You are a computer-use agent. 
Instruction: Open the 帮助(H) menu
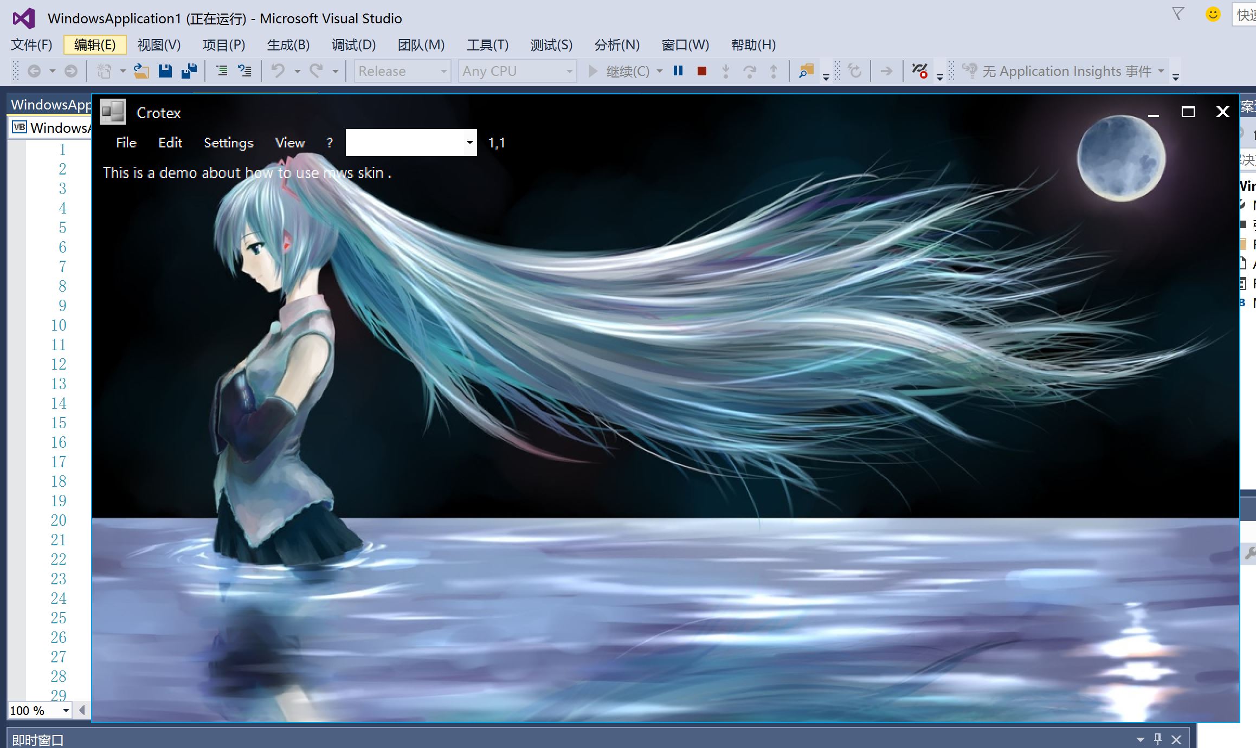[x=753, y=44]
